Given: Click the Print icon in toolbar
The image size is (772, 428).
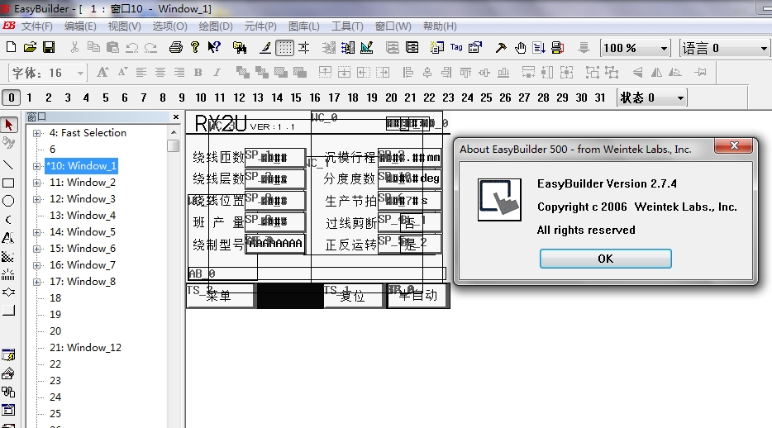Looking at the screenshot, I should pos(176,48).
